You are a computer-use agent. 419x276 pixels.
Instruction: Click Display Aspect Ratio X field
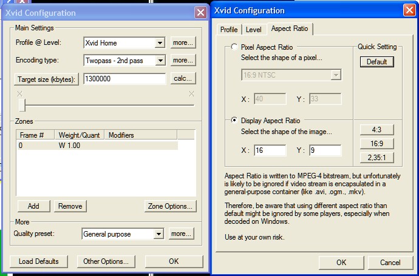pos(270,150)
